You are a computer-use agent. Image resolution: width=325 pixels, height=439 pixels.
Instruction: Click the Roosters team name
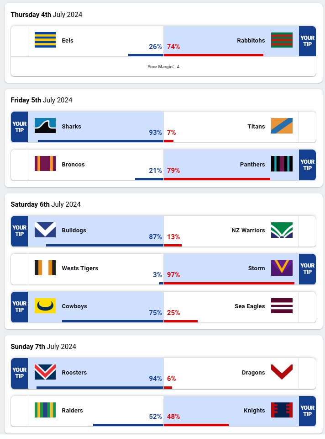74,373
